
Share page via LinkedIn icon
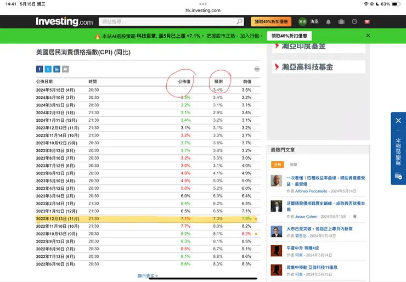(57, 69)
